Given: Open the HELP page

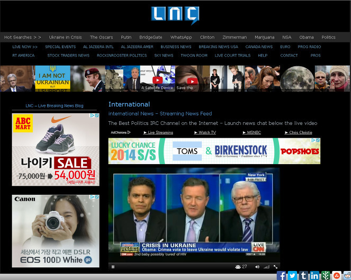Looking at the screenshot, I should (263, 55).
